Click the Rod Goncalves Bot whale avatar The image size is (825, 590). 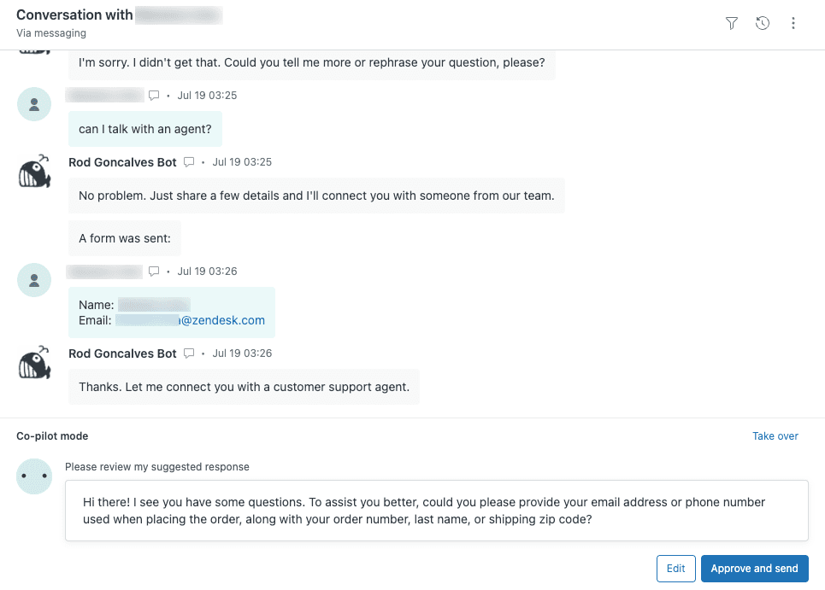pyautogui.click(x=34, y=171)
